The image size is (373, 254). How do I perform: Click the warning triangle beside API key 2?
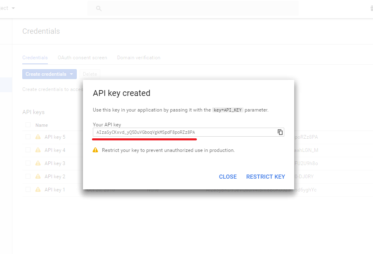[38, 176]
